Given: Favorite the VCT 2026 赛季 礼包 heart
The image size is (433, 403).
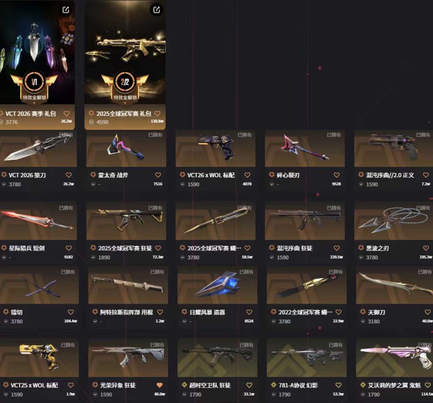Looking at the screenshot, I should click(x=67, y=113).
